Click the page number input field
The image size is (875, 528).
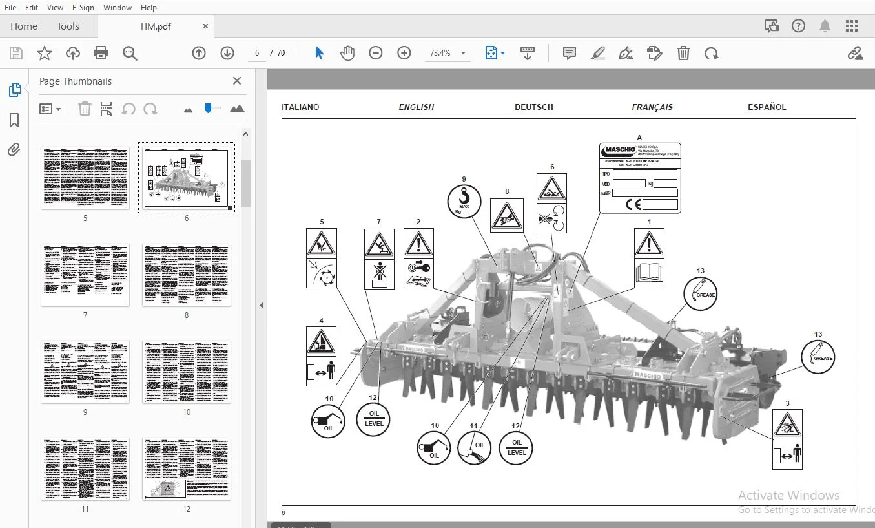(x=257, y=53)
